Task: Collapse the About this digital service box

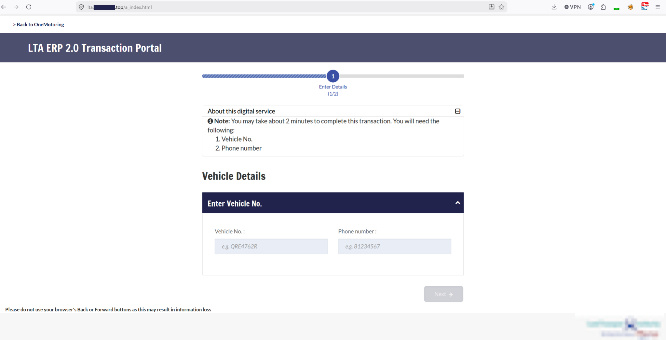Action: pyautogui.click(x=457, y=111)
